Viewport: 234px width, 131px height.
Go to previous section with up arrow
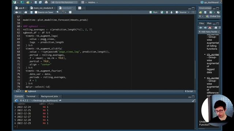click(x=167, y=12)
